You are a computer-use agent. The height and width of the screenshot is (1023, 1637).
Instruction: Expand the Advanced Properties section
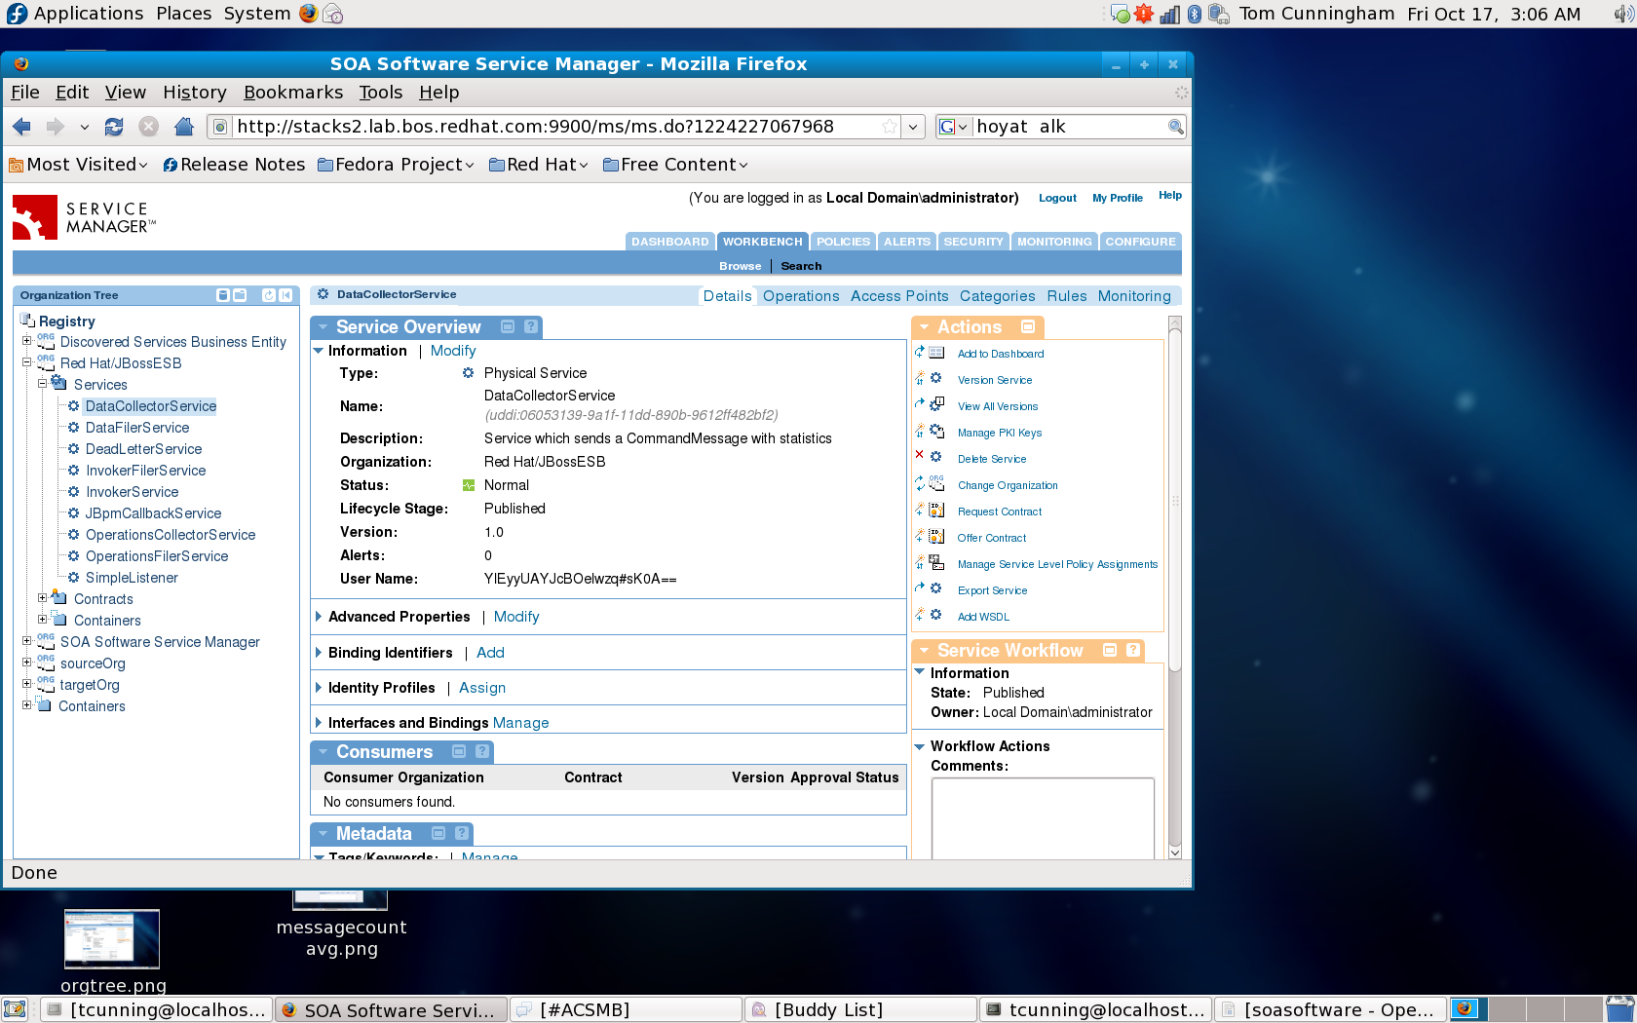click(x=319, y=617)
